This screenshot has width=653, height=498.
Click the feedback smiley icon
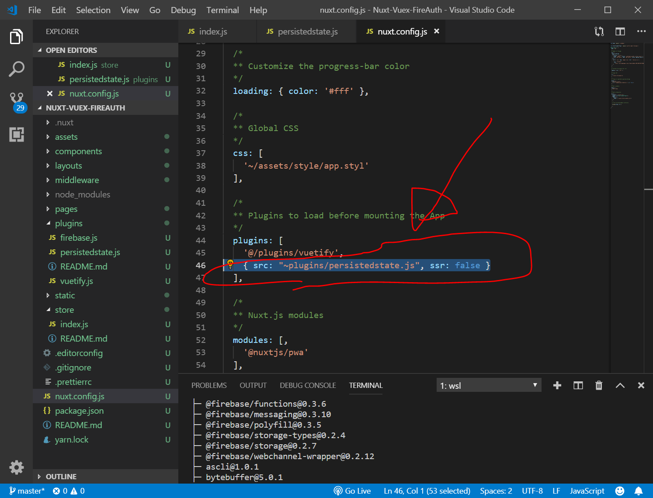click(x=620, y=491)
